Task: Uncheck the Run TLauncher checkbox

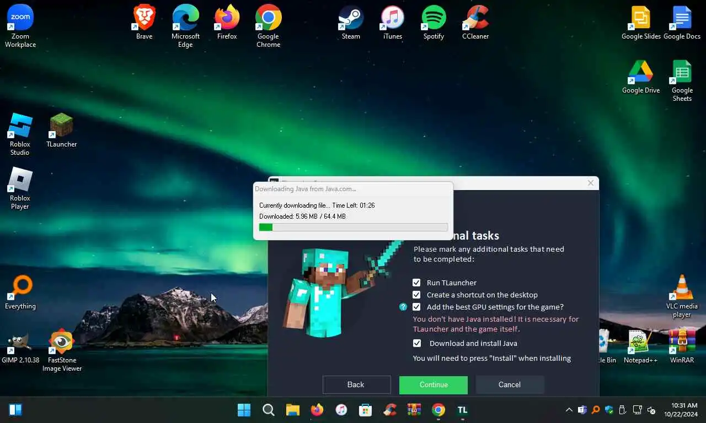Action: point(416,283)
